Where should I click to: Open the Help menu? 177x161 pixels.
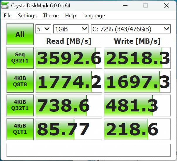(70, 16)
